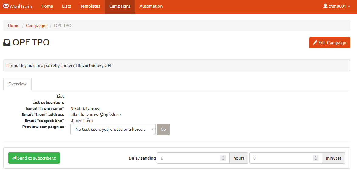Click the hours delay stepper arrows
This screenshot has height=175, width=357.
[x=223, y=158]
